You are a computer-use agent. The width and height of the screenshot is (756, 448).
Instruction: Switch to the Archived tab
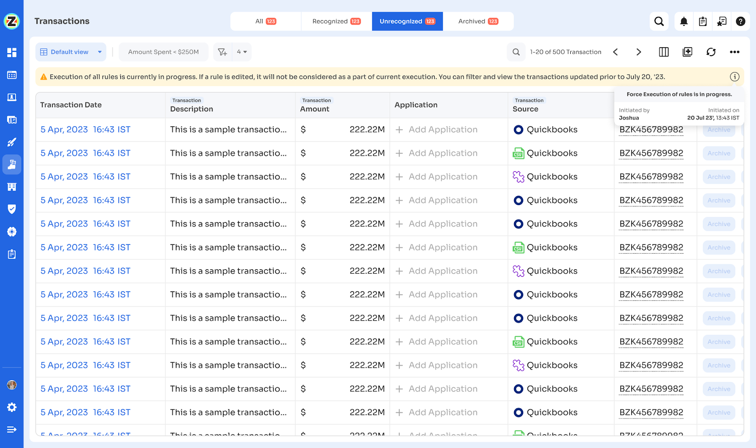click(478, 21)
